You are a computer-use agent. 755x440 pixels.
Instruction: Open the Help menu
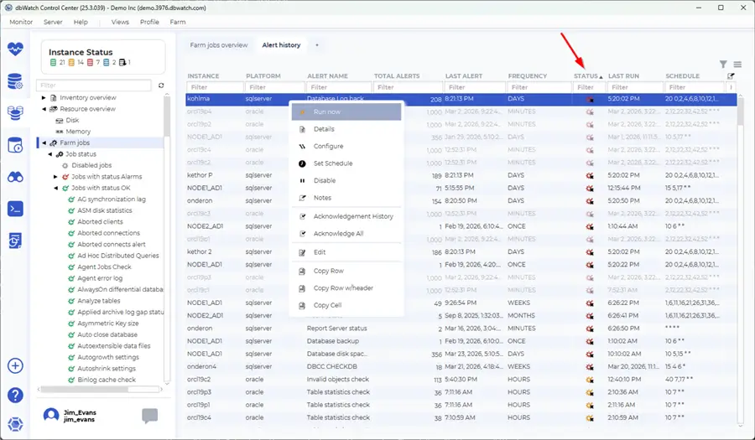pyautogui.click(x=81, y=22)
